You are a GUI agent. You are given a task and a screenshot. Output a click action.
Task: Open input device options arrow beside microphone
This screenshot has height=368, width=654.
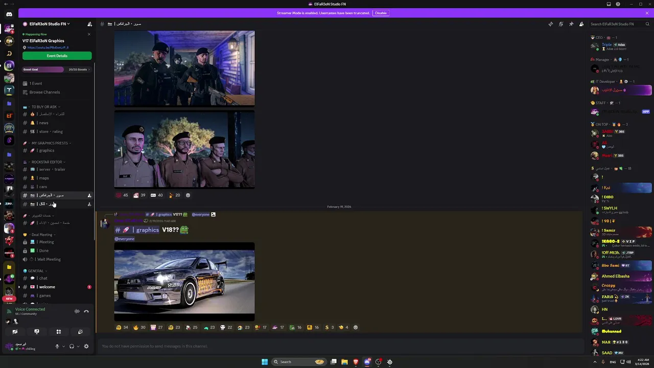pyautogui.click(x=63, y=346)
